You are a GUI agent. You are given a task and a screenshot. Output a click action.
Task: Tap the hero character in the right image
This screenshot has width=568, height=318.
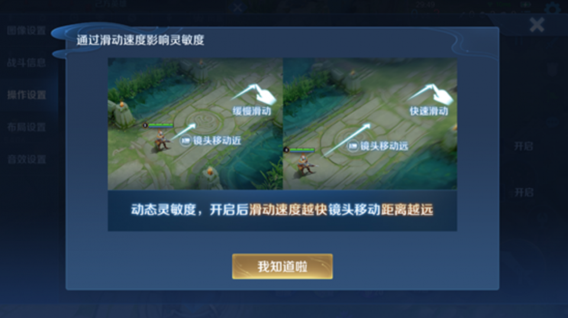(x=304, y=164)
